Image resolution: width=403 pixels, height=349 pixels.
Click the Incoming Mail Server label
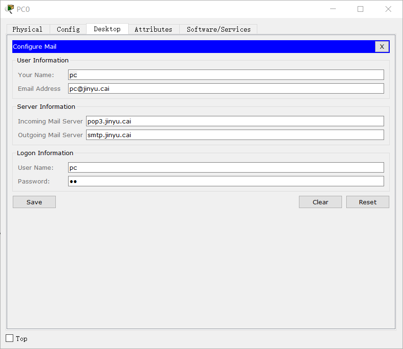pos(50,122)
